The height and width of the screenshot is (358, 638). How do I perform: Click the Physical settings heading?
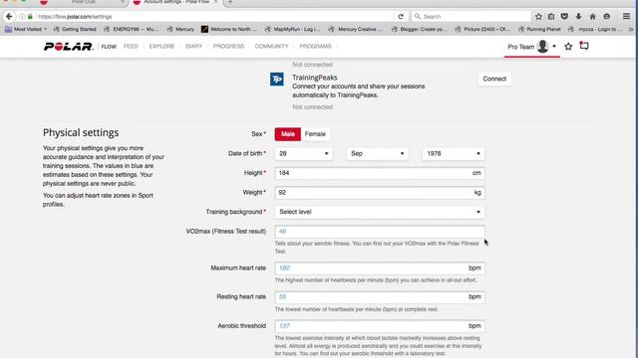pyautogui.click(x=81, y=132)
